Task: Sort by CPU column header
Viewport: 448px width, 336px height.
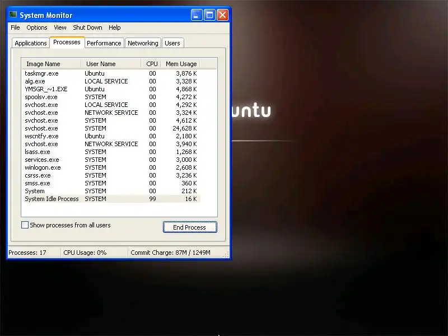Action: pos(151,64)
